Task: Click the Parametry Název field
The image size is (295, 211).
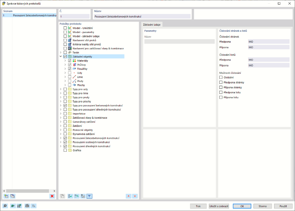Action: click(179, 42)
